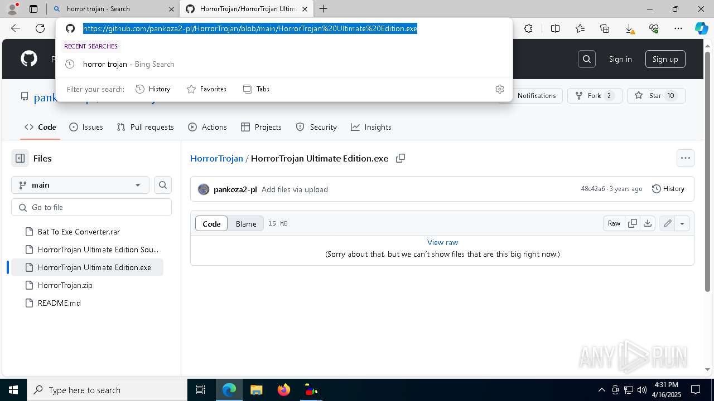
Task: Open the three-dot more file actions button
Action: pyautogui.click(x=686, y=158)
